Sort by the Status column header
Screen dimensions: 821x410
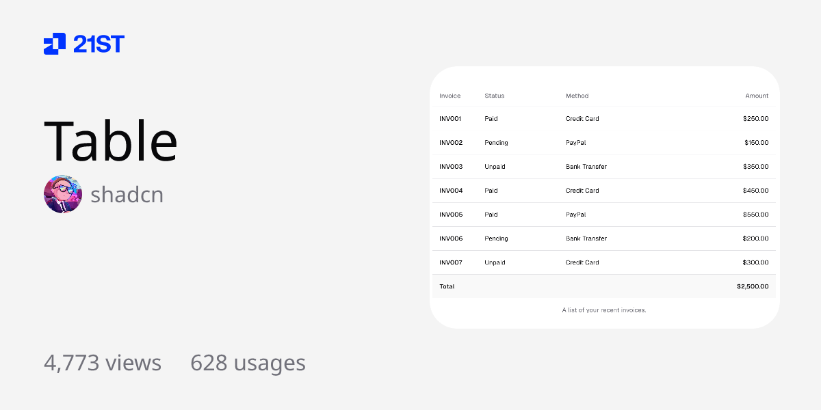[494, 96]
